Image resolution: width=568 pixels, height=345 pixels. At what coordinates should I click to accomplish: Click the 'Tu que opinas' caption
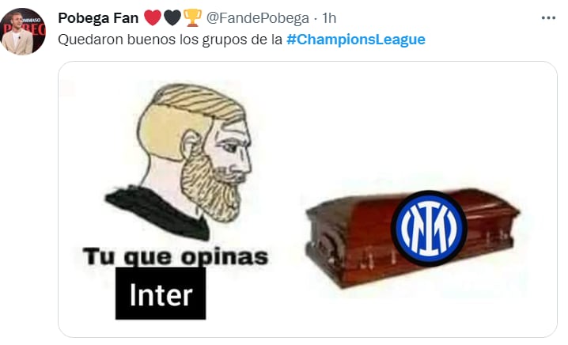click(x=176, y=257)
